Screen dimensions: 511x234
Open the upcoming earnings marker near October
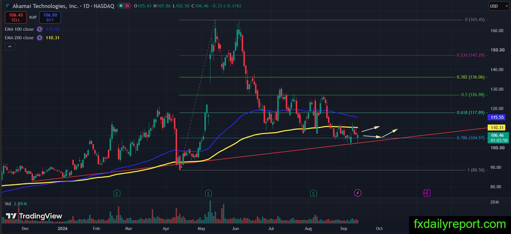pos(426,193)
